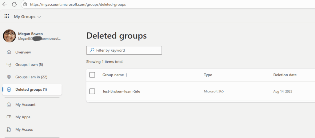This screenshot has width=315, height=138.
Task: Expand the My Groups dropdown chevron
Action: click(x=39, y=17)
